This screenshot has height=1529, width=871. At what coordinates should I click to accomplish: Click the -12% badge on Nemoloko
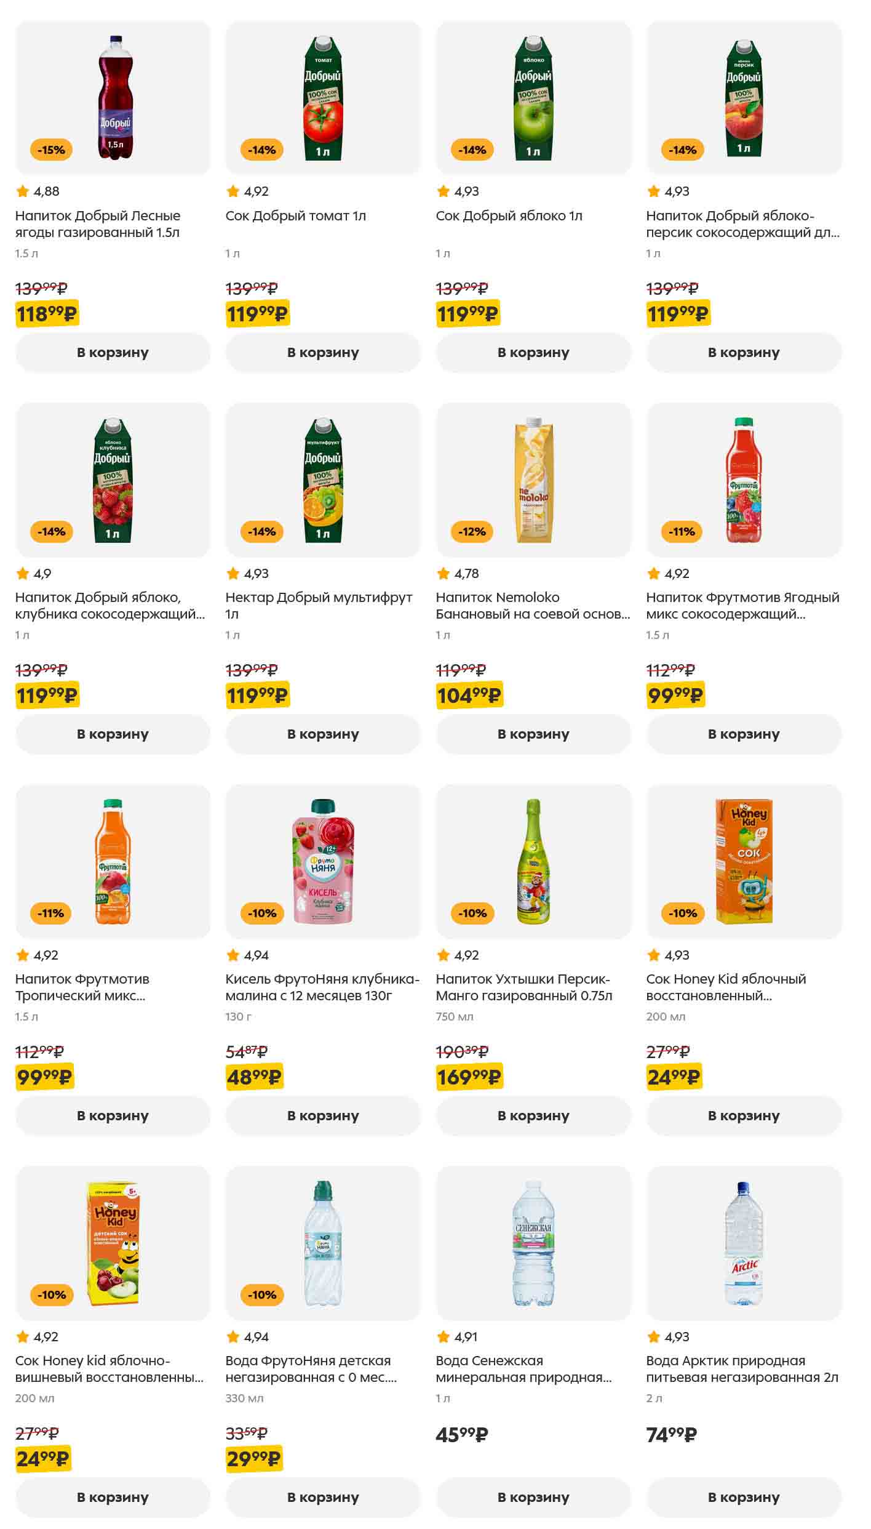tap(472, 532)
